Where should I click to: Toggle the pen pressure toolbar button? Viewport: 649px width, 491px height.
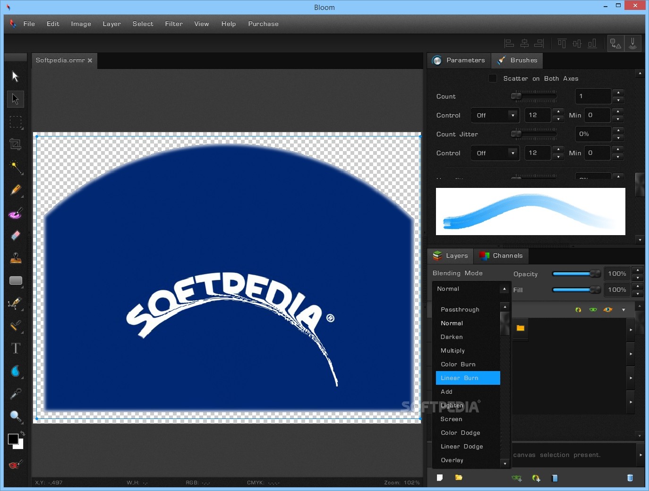click(x=633, y=43)
